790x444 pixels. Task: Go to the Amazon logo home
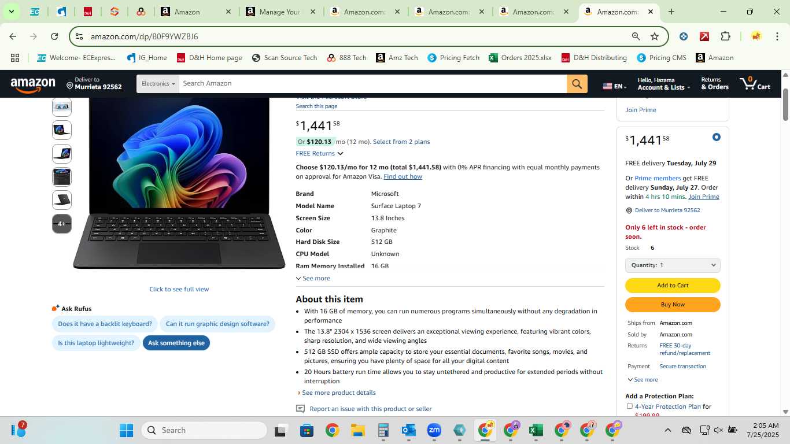(x=33, y=85)
